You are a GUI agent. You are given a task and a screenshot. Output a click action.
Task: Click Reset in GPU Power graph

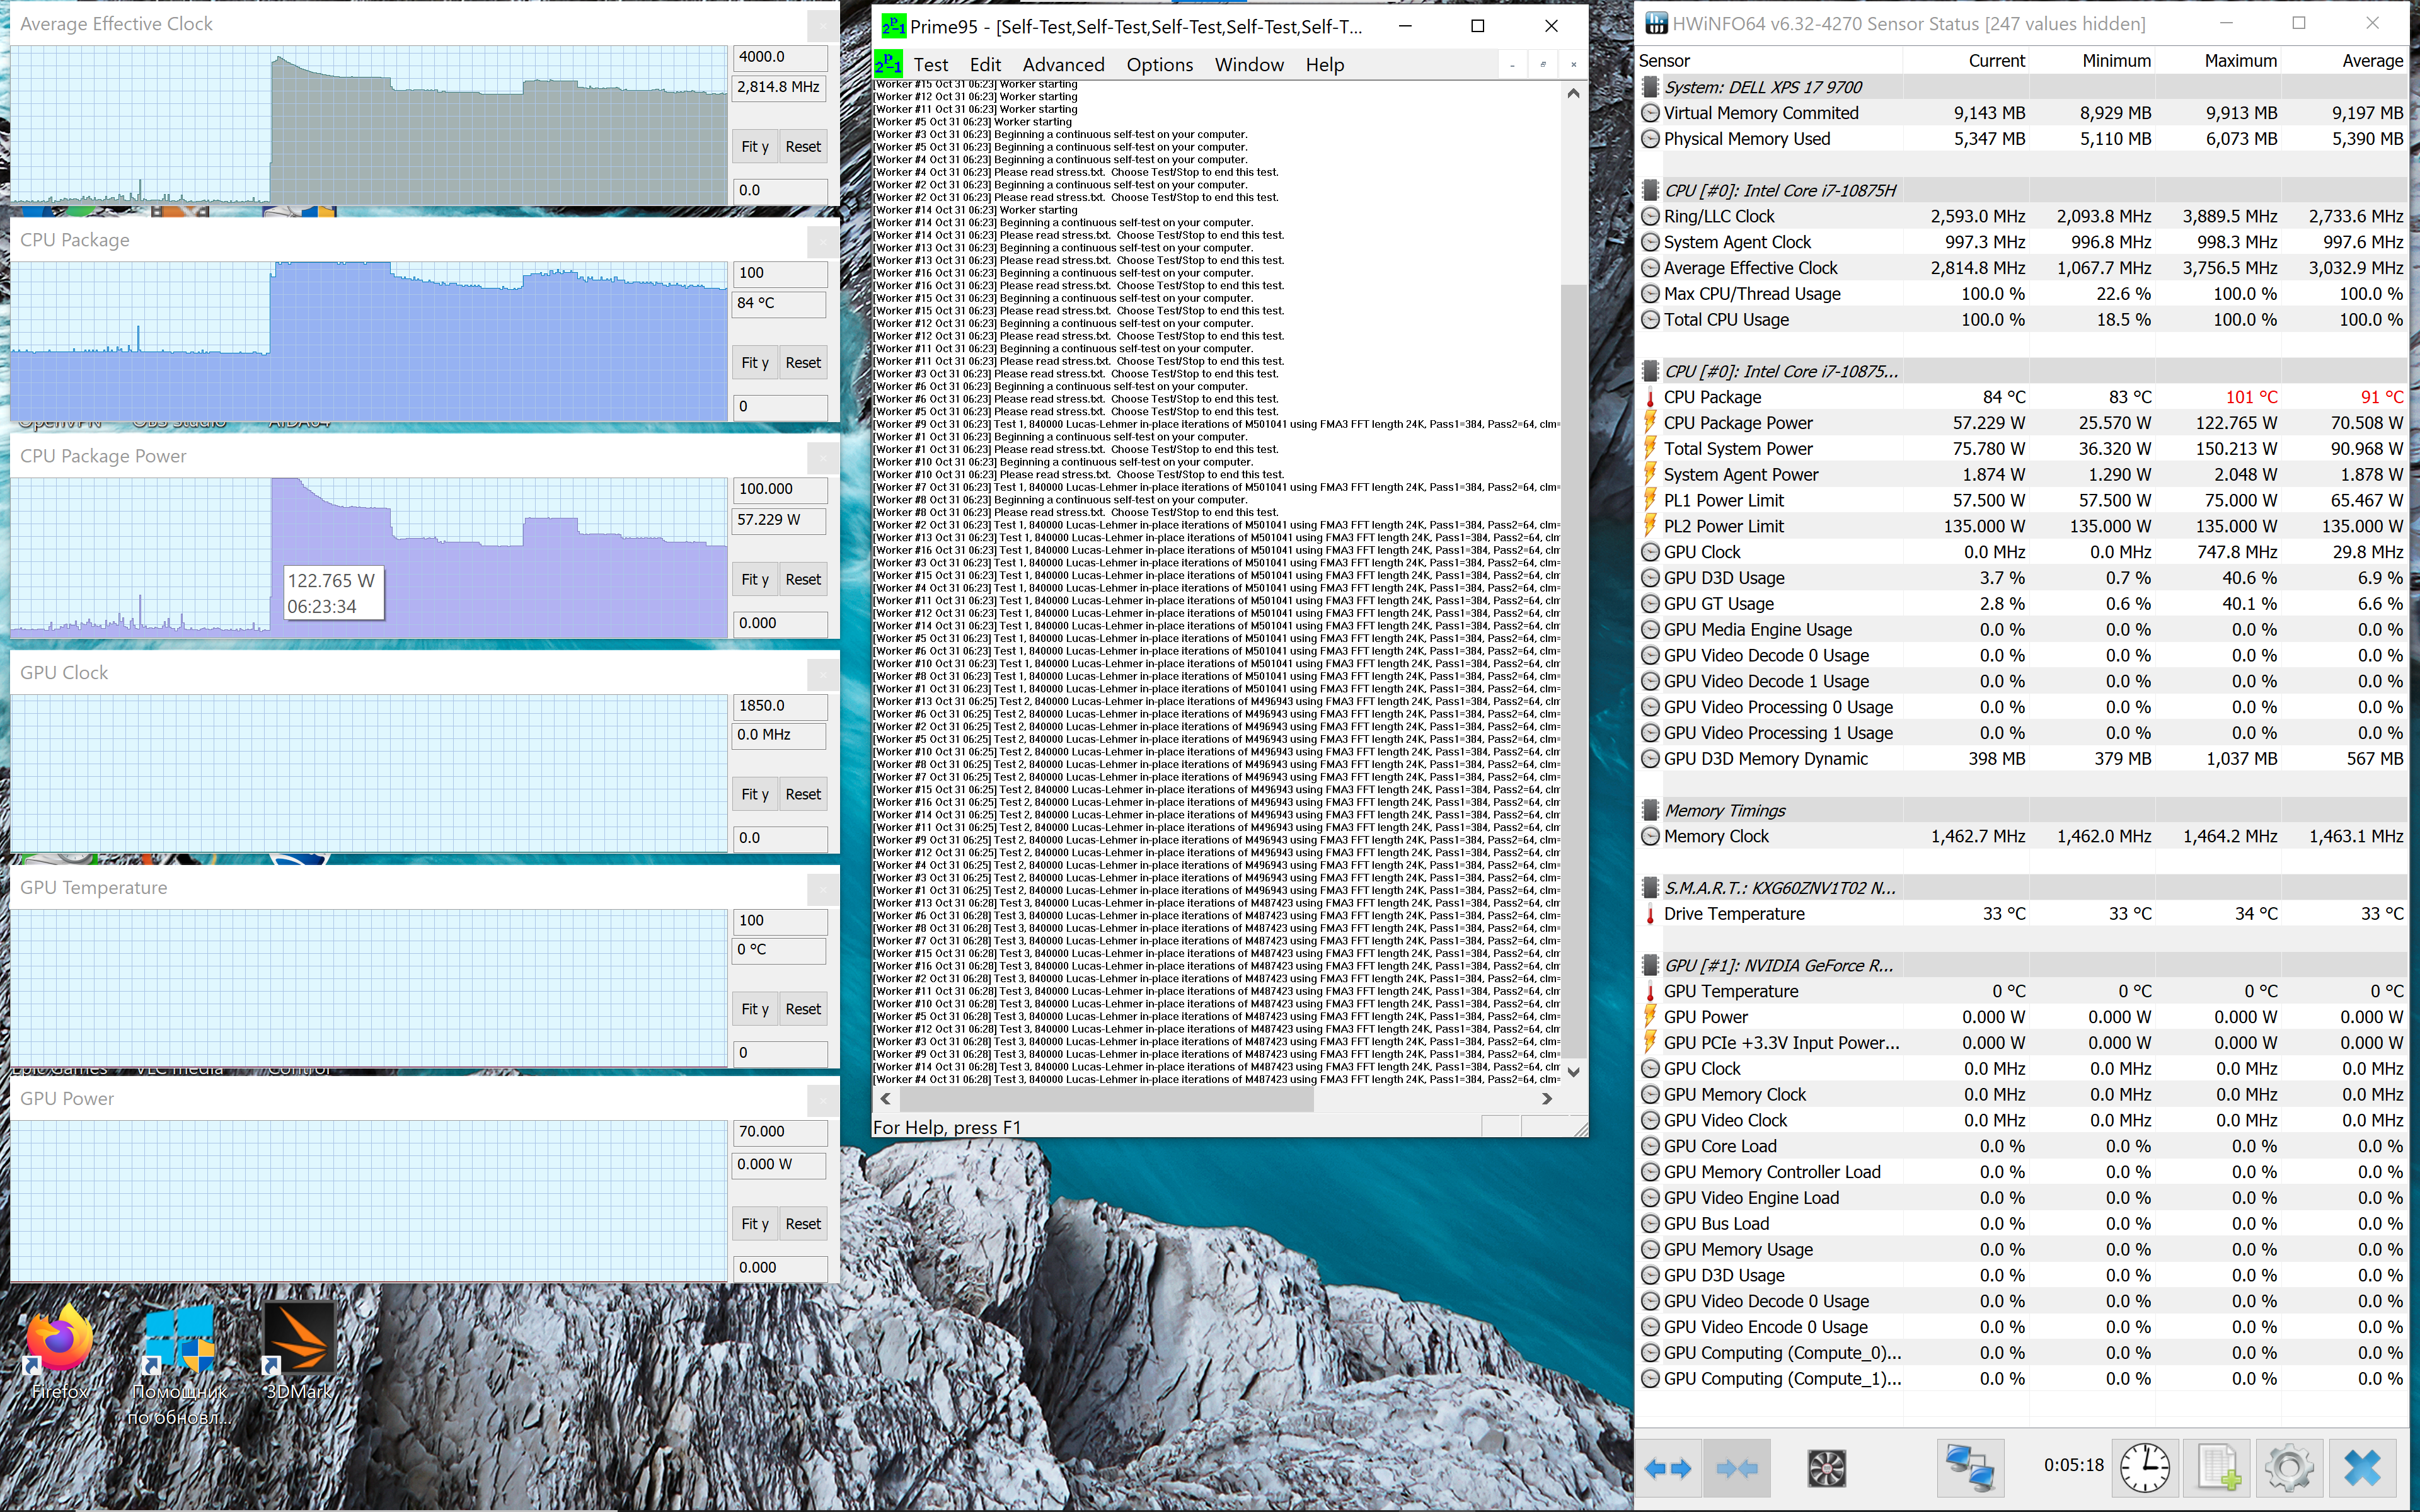pos(803,1224)
